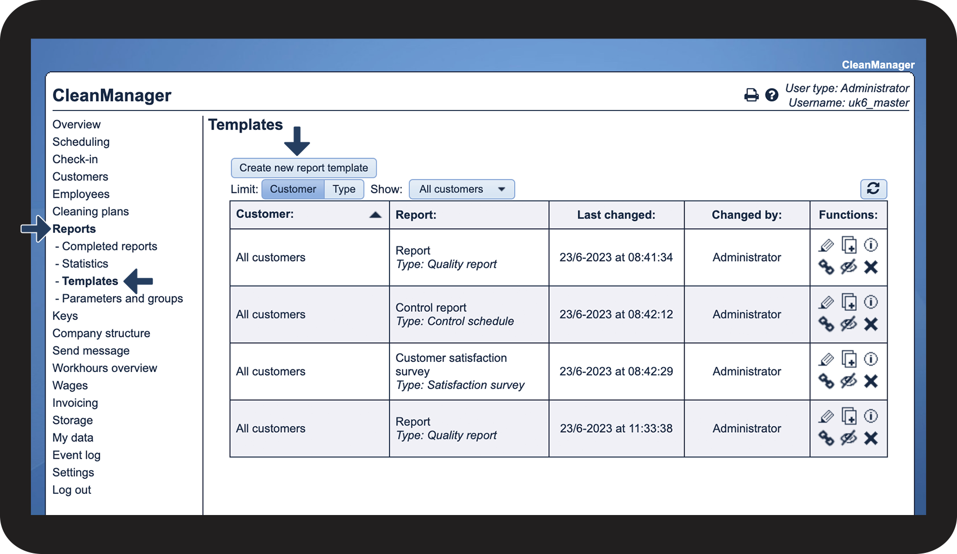Open link icon for Report changed 11:33:38
This screenshot has height=554, width=957.
point(826,439)
